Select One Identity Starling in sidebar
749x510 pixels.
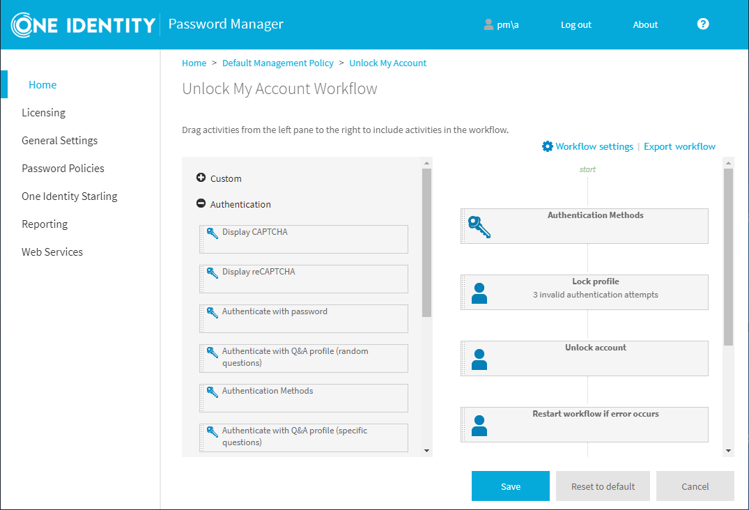coord(69,196)
